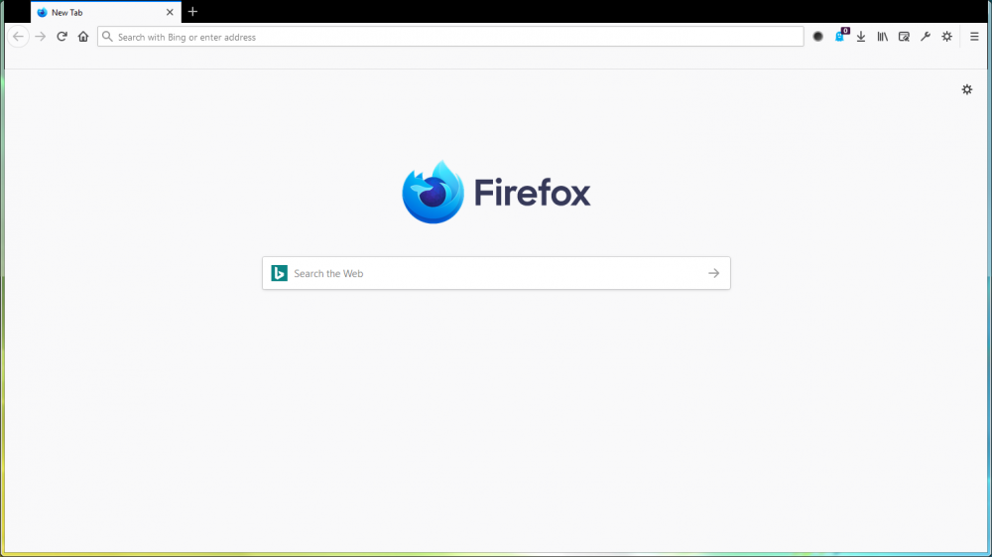
Task: Open the new tab page gear settings
Action: pyautogui.click(x=967, y=90)
